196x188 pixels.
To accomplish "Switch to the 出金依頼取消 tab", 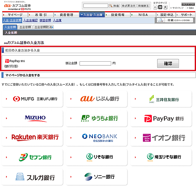I will [x=43, y=27].
